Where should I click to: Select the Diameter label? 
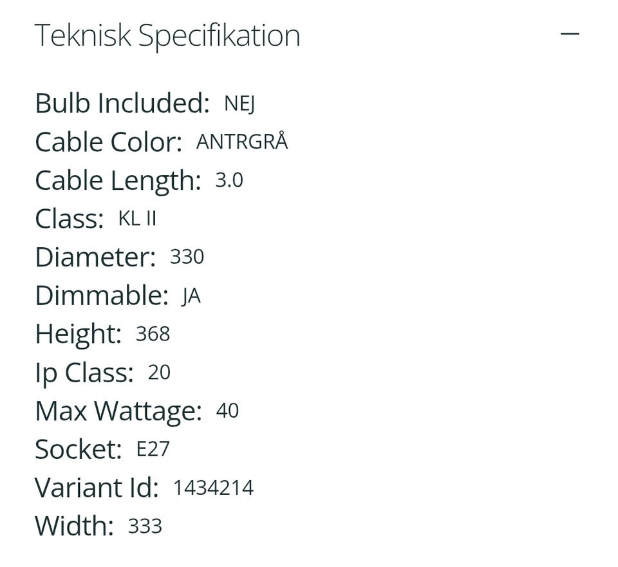pyautogui.click(x=95, y=257)
